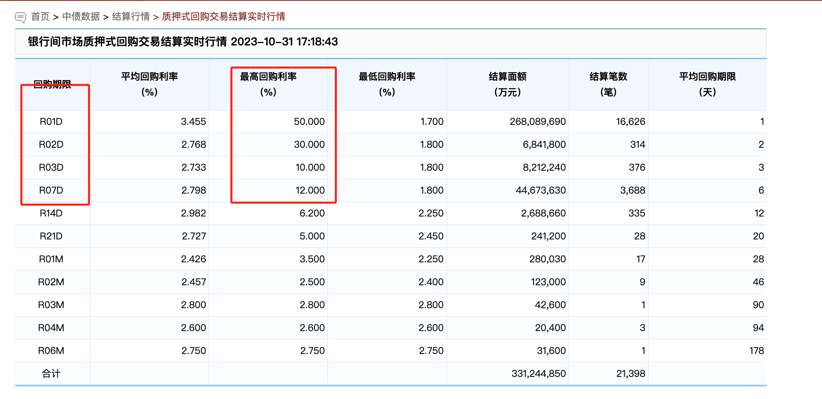Select the R01D row label
The height and width of the screenshot is (399, 822).
click(x=51, y=122)
